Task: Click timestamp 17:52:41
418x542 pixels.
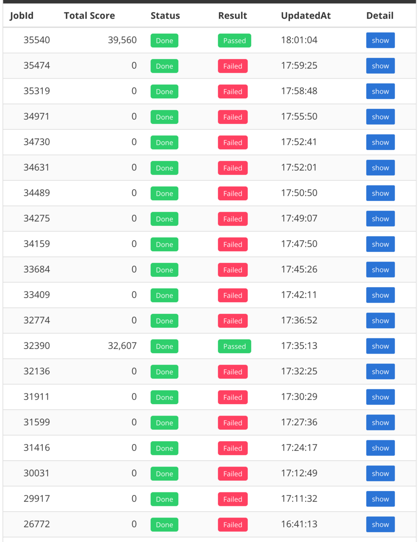Action: (299, 142)
